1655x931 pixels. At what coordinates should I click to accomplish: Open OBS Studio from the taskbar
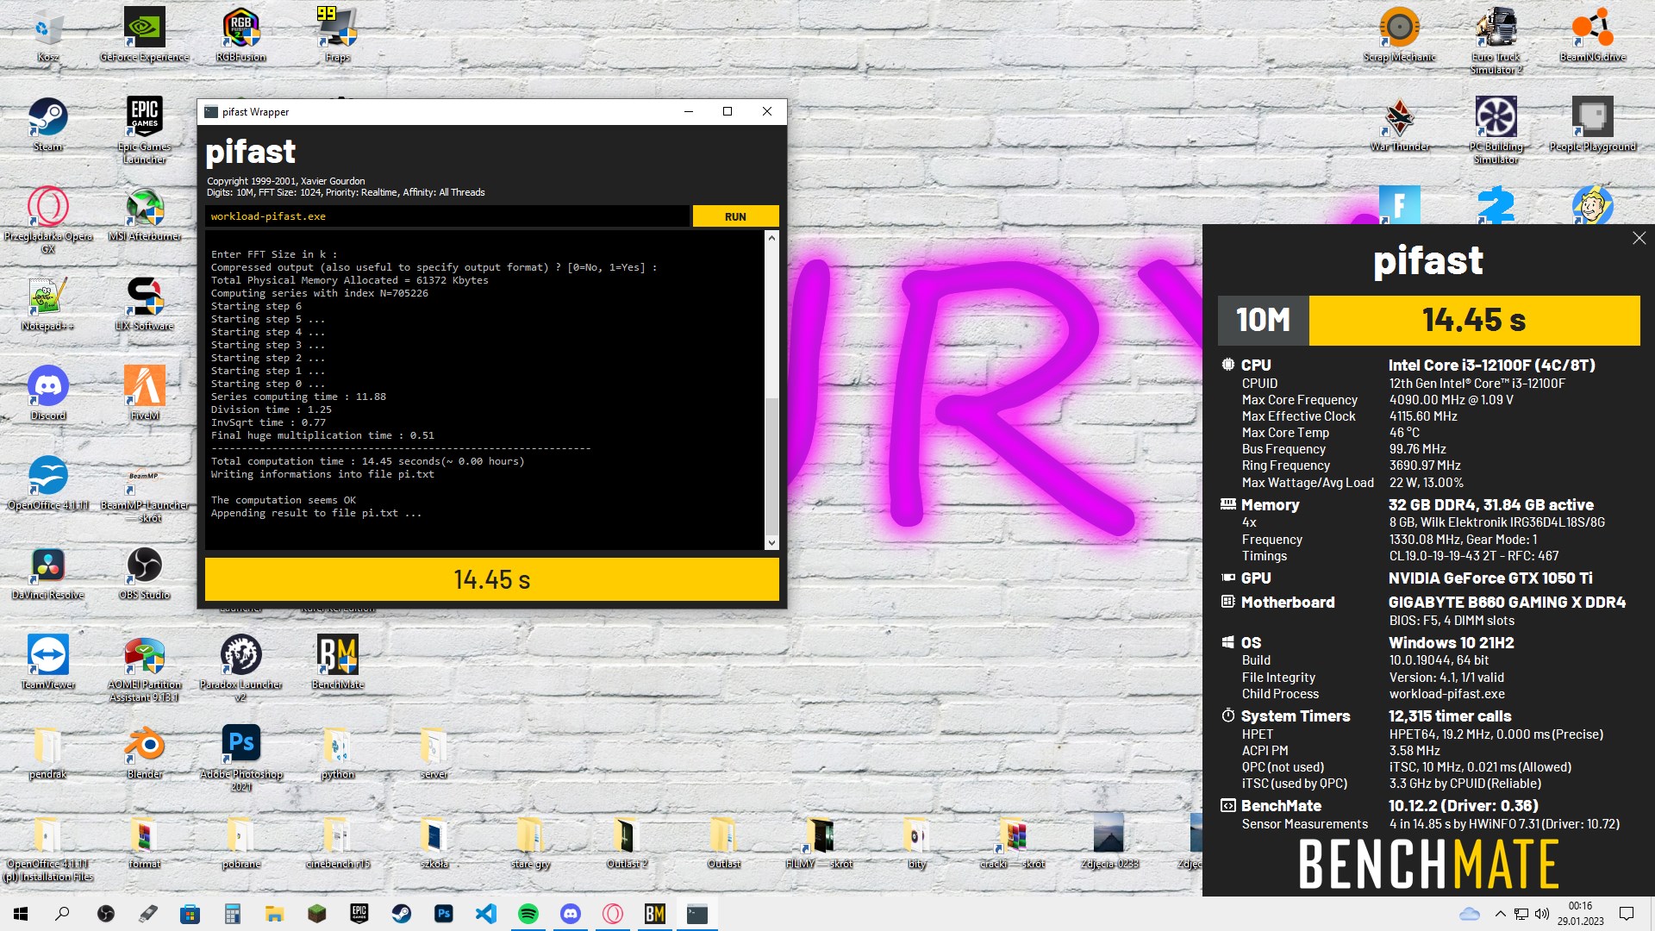[x=106, y=914]
